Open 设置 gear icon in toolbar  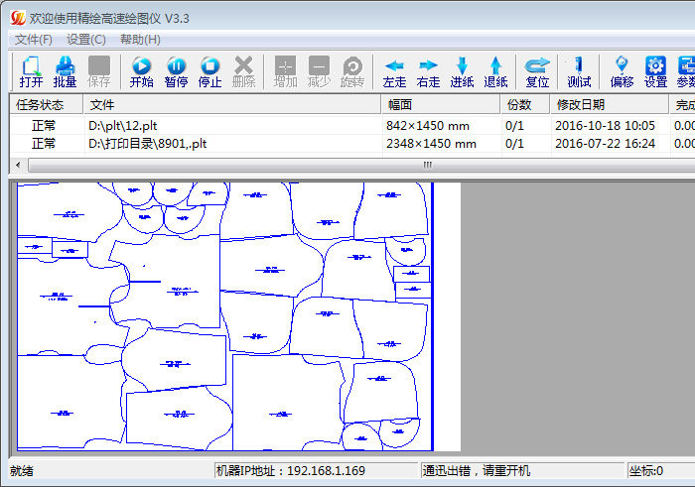tap(655, 71)
